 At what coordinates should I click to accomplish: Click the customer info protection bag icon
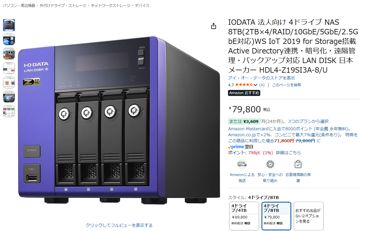(x=298, y=164)
